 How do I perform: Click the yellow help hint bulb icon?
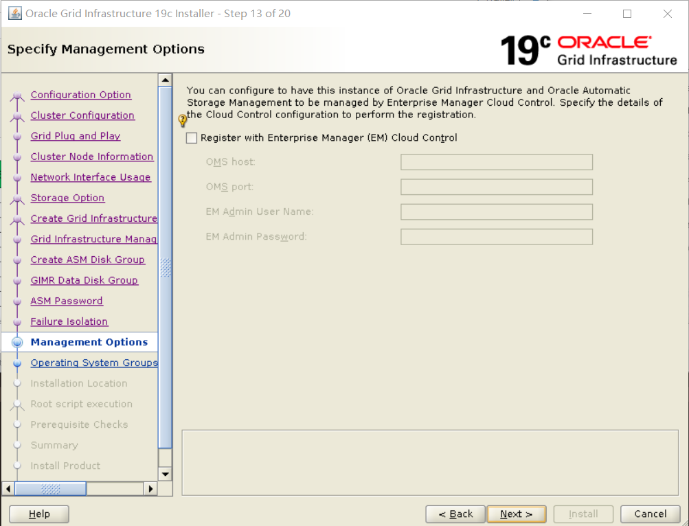point(182,120)
